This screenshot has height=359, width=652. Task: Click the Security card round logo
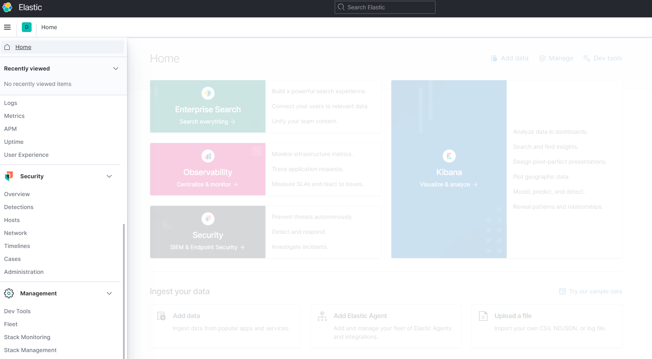click(208, 219)
